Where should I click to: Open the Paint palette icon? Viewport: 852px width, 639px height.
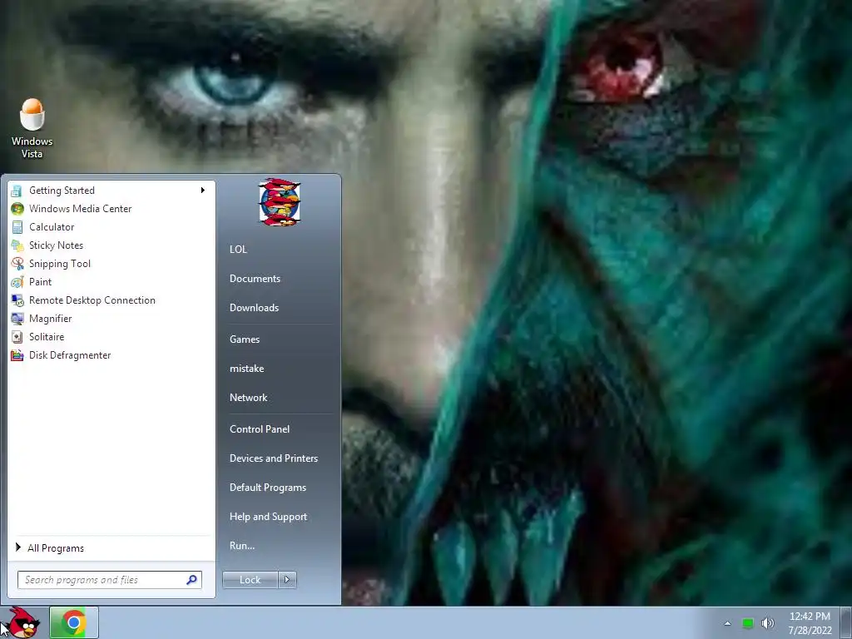[17, 282]
